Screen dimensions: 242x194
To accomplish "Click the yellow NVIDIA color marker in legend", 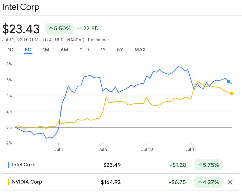I will click(x=9, y=182).
